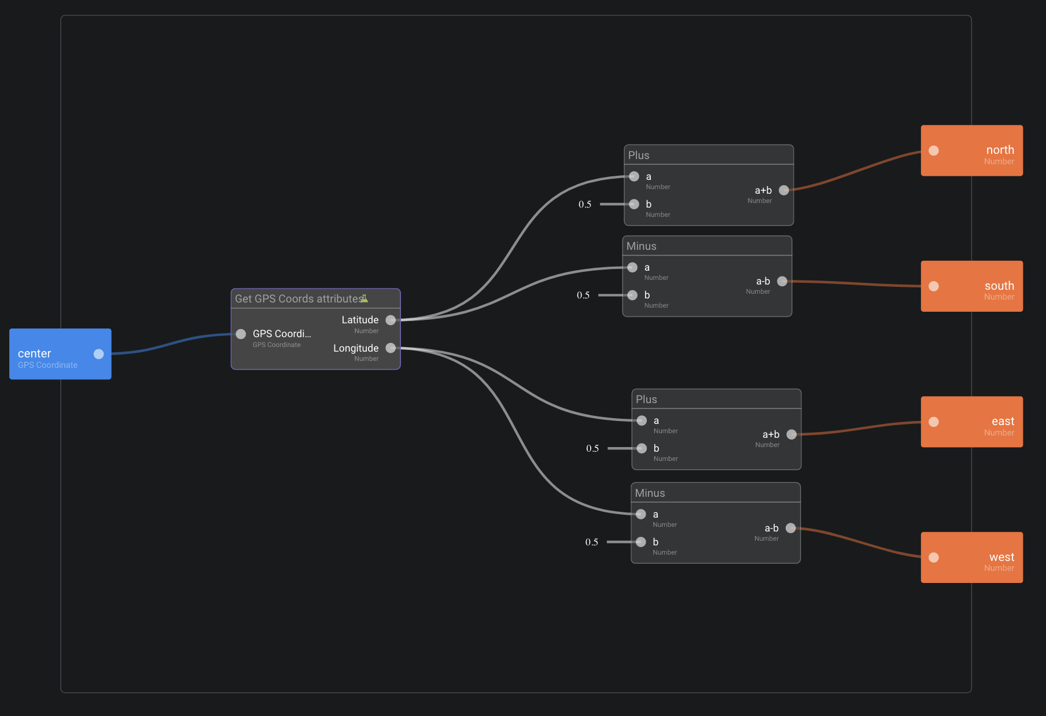Click the 0.5 constant feeding east's Plus node
This screenshot has height=716, width=1046.
[592, 449]
